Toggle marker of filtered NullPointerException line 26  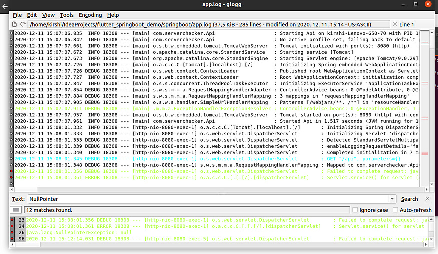[12, 233]
